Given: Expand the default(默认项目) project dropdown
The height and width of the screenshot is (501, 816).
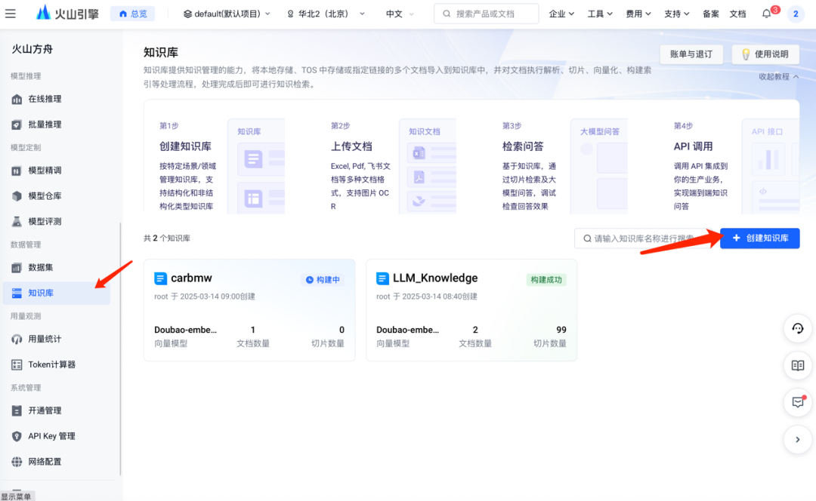Looking at the screenshot, I should [227, 14].
